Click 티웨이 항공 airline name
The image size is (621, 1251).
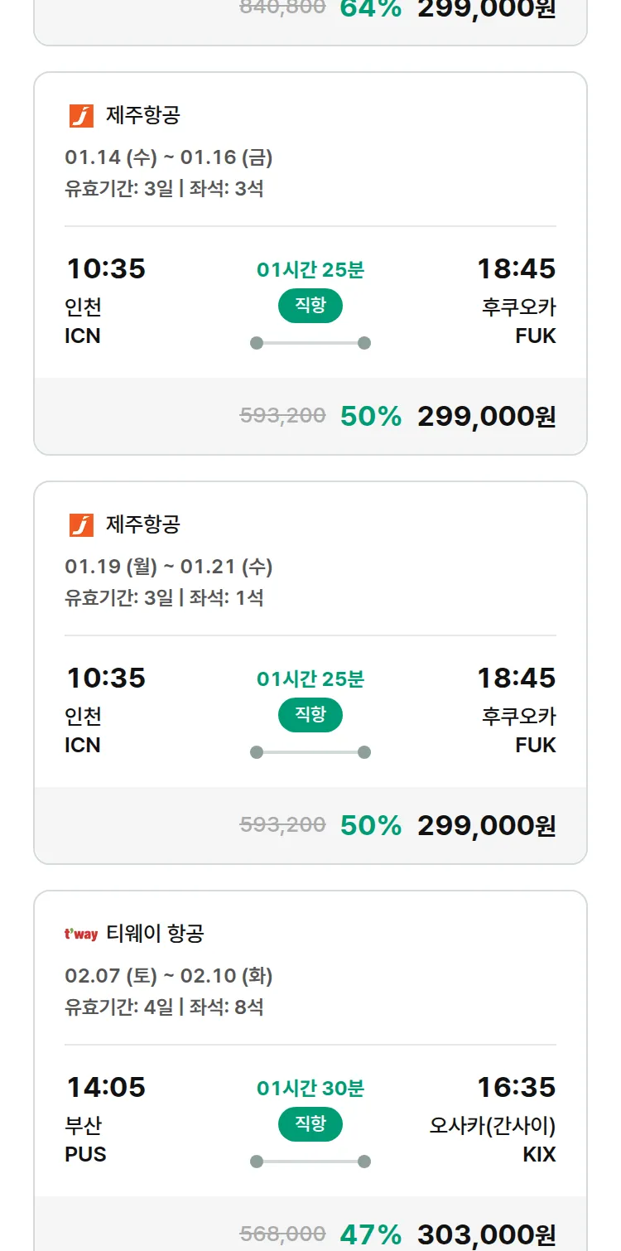pyautogui.click(x=155, y=935)
